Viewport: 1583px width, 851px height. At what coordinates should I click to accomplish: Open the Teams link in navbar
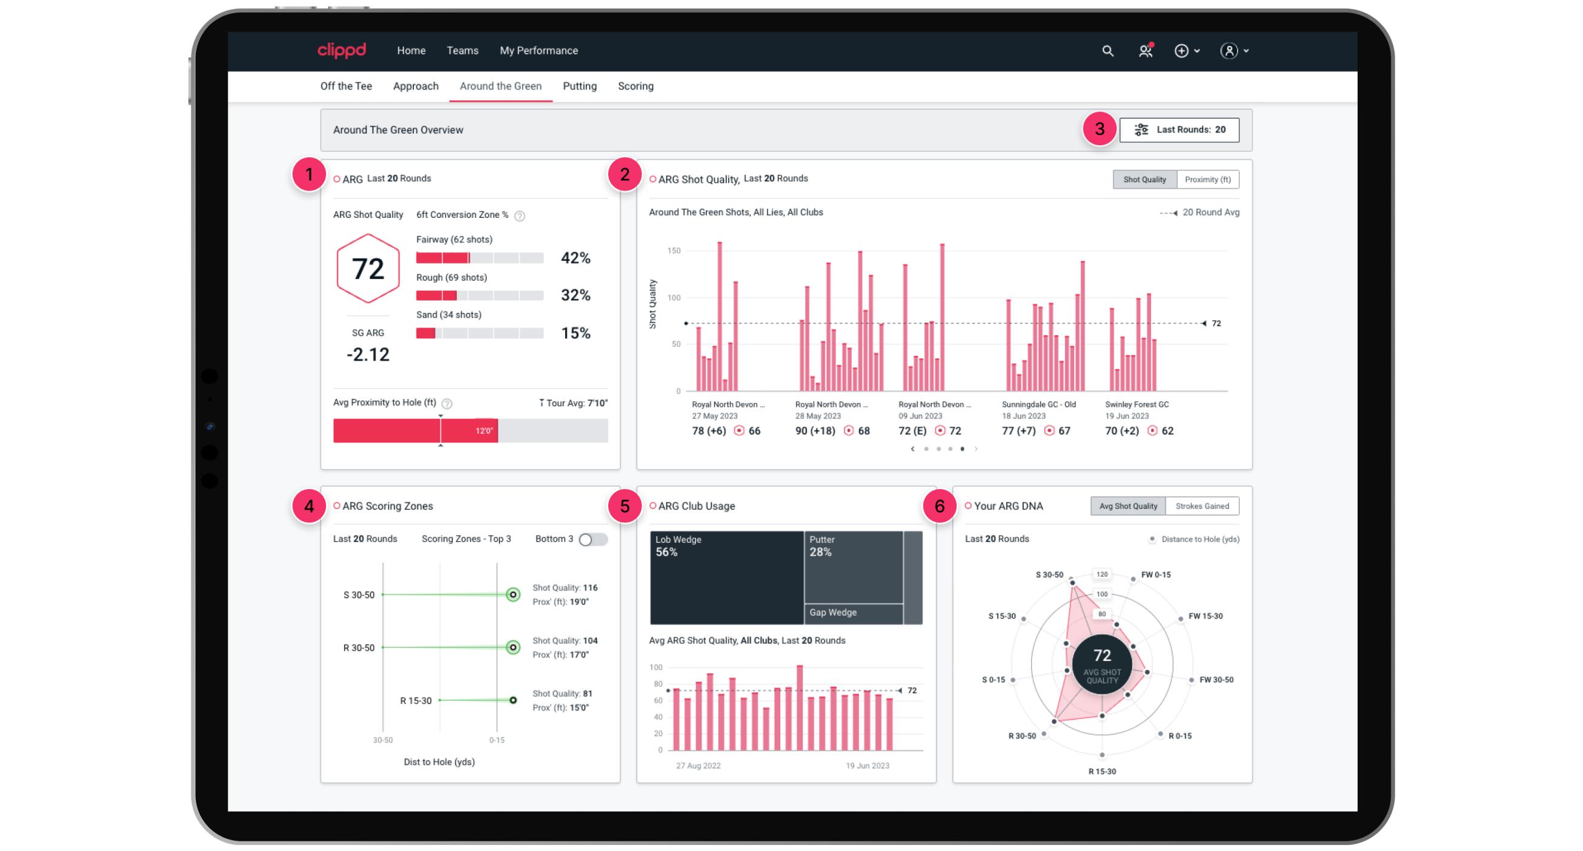tap(462, 50)
